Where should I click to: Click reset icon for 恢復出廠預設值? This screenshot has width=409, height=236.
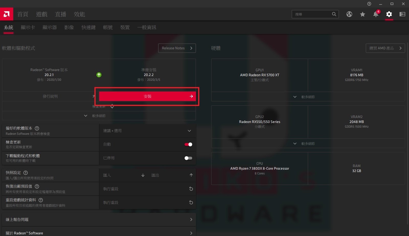[x=191, y=189]
